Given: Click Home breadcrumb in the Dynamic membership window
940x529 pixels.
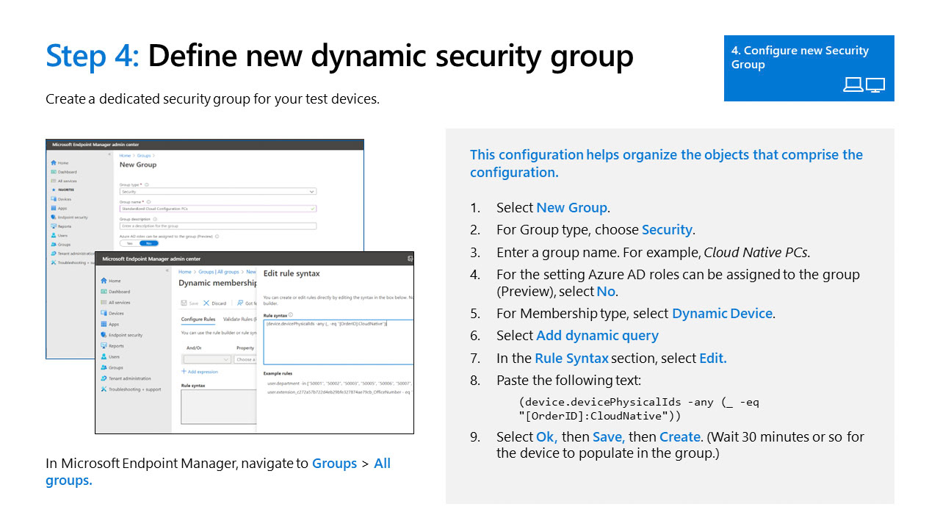Looking at the screenshot, I should coord(185,272).
